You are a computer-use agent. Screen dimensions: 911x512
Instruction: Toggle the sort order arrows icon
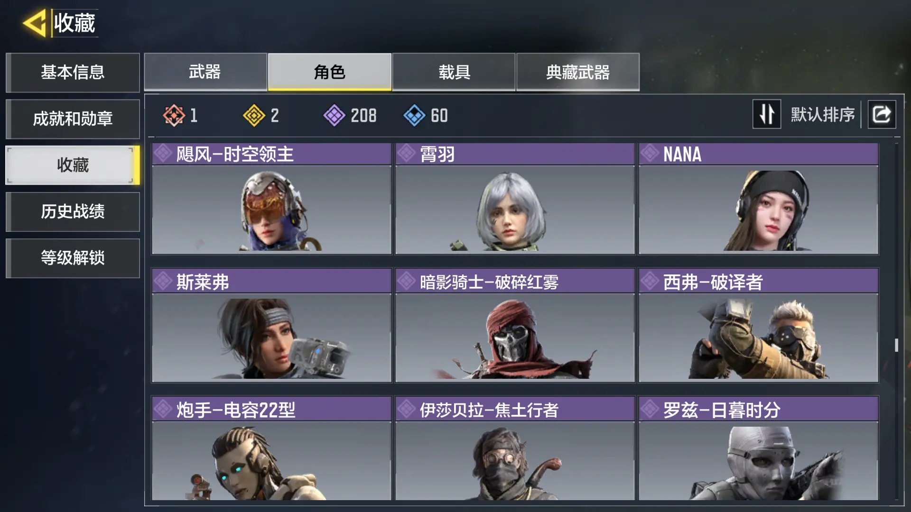click(767, 114)
